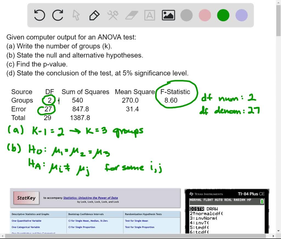Click the Groups DF value 2
This screenshot has width=281, height=239.
[x=49, y=100]
